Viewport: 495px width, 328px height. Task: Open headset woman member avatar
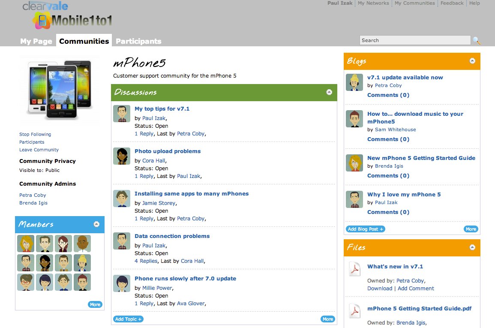(x=82, y=263)
